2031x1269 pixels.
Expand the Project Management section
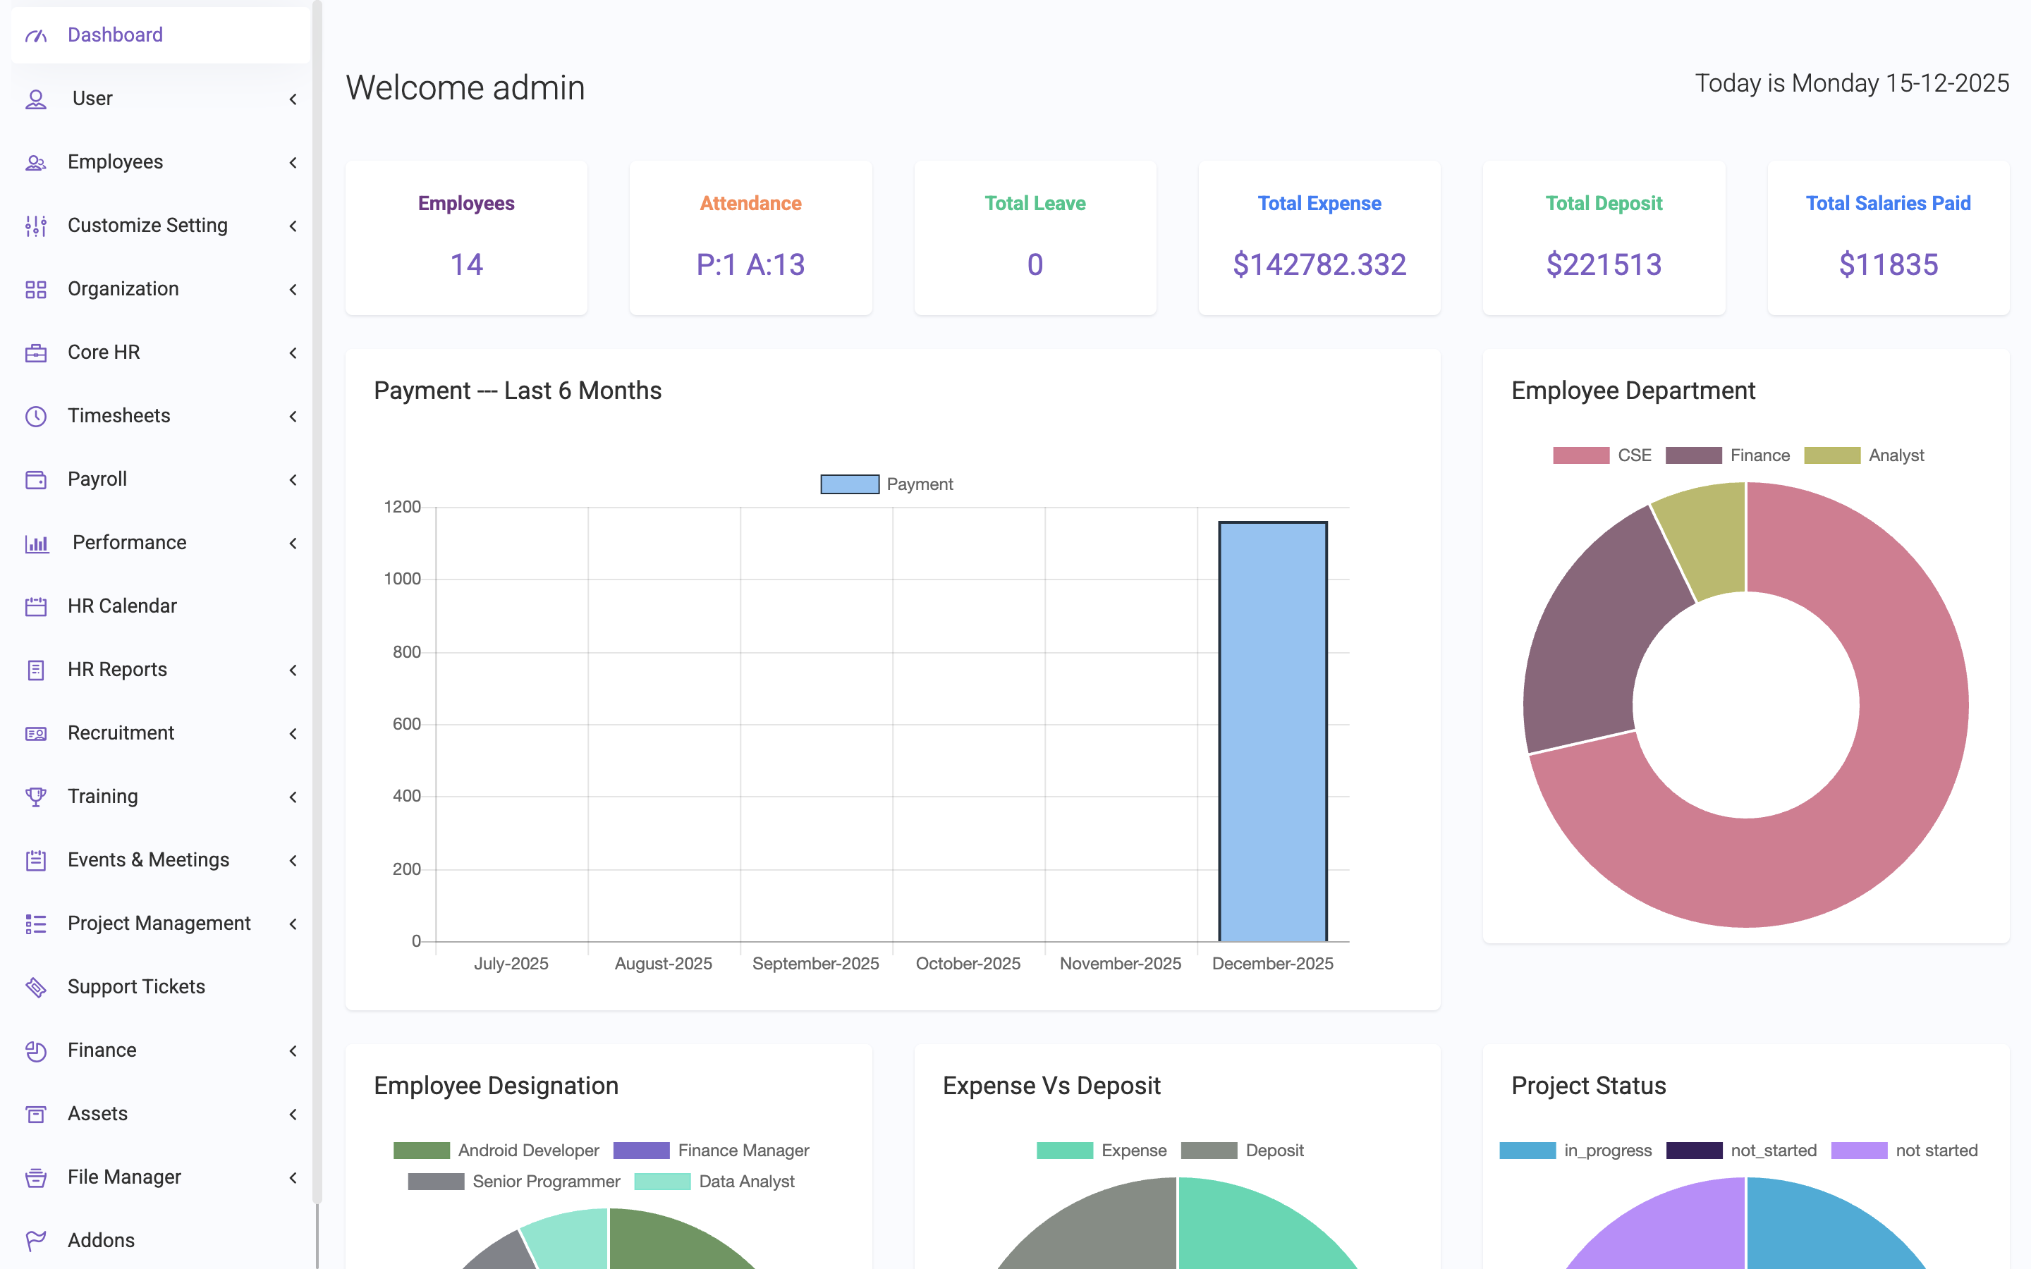point(159,922)
